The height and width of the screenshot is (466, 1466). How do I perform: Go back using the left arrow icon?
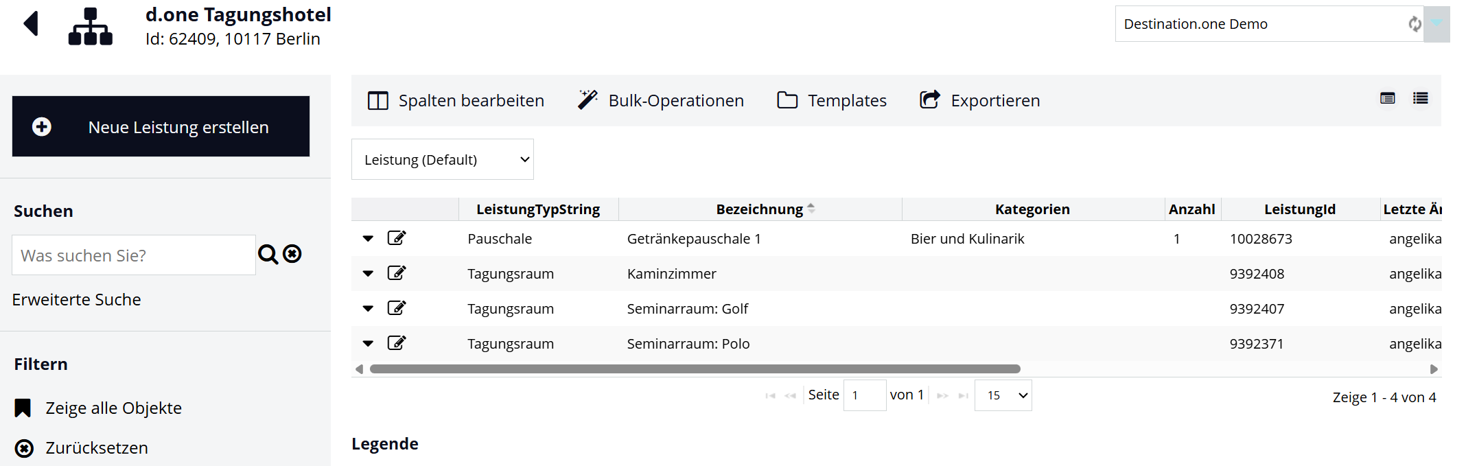pyautogui.click(x=31, y=24)
